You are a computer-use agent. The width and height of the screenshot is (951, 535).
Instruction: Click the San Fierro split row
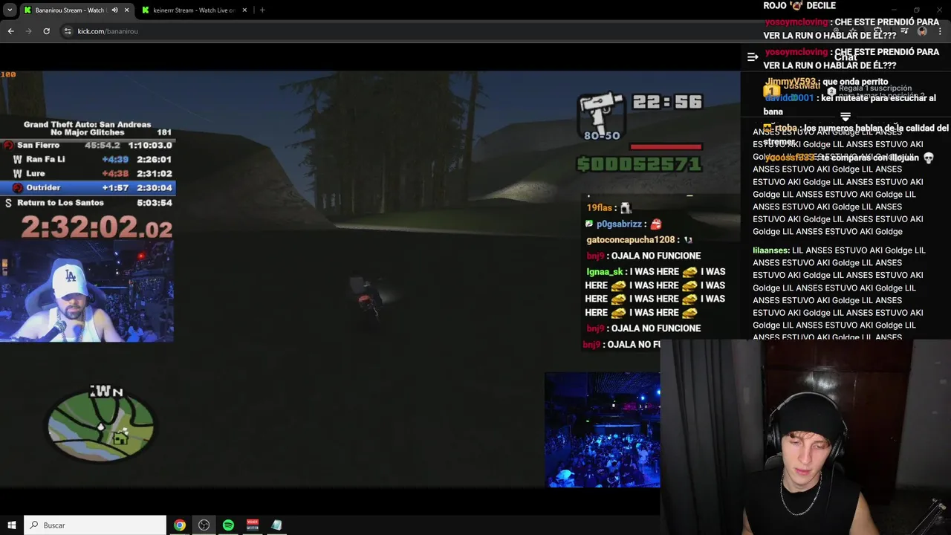point(88,146)
